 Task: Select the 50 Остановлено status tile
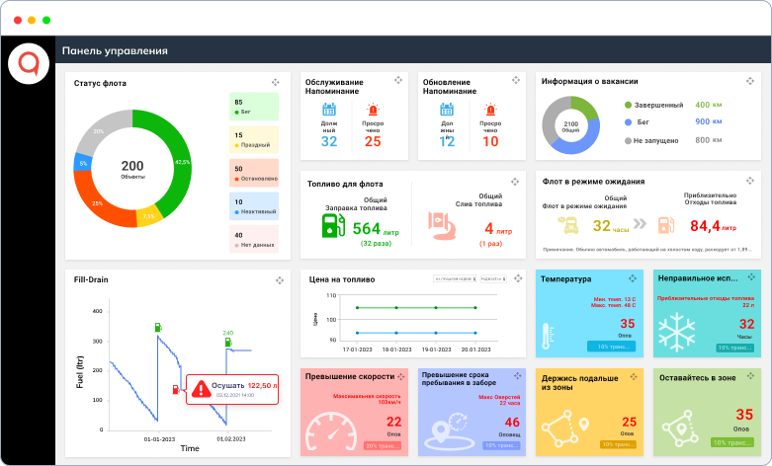[254, 173]
